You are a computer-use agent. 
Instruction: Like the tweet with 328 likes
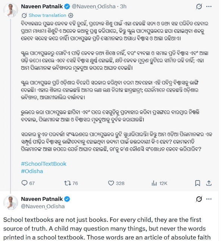coord(111,183)
